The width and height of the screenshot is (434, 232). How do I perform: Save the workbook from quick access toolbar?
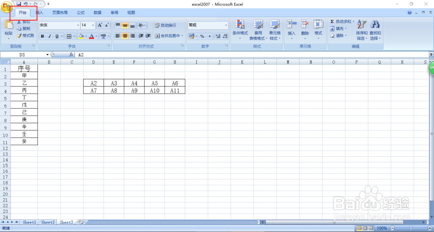[x=19, y=4]
